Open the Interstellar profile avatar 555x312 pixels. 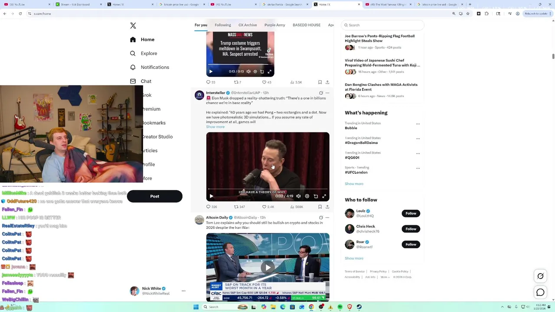(199, 95)
